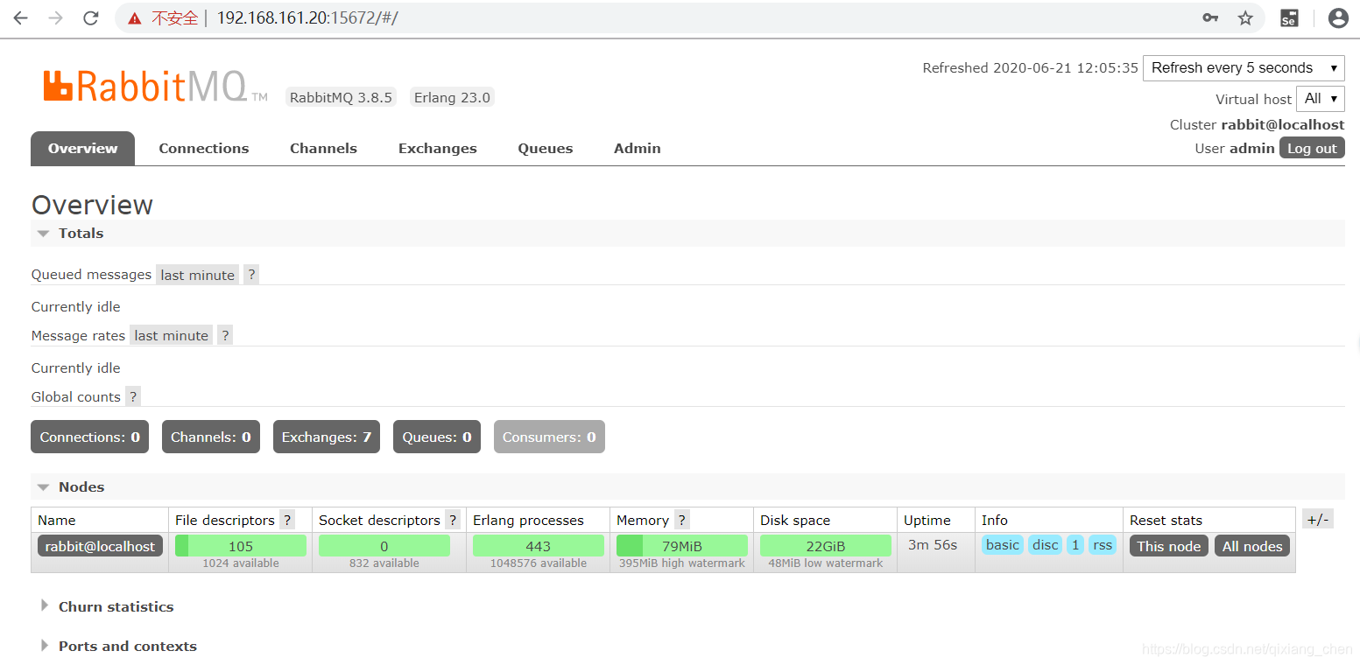
Task: Click Refreshed 2020-06-21 12:05:35 timestamp
Action: 1031,68
